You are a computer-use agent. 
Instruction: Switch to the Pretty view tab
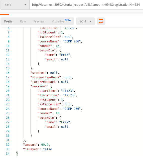[x=8, y=21]
